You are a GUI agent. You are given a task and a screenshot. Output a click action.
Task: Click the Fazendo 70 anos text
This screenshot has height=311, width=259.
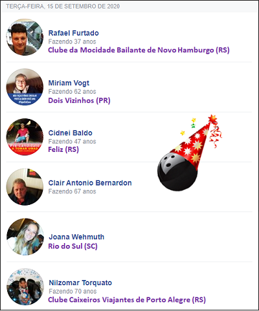coord(73,292)
